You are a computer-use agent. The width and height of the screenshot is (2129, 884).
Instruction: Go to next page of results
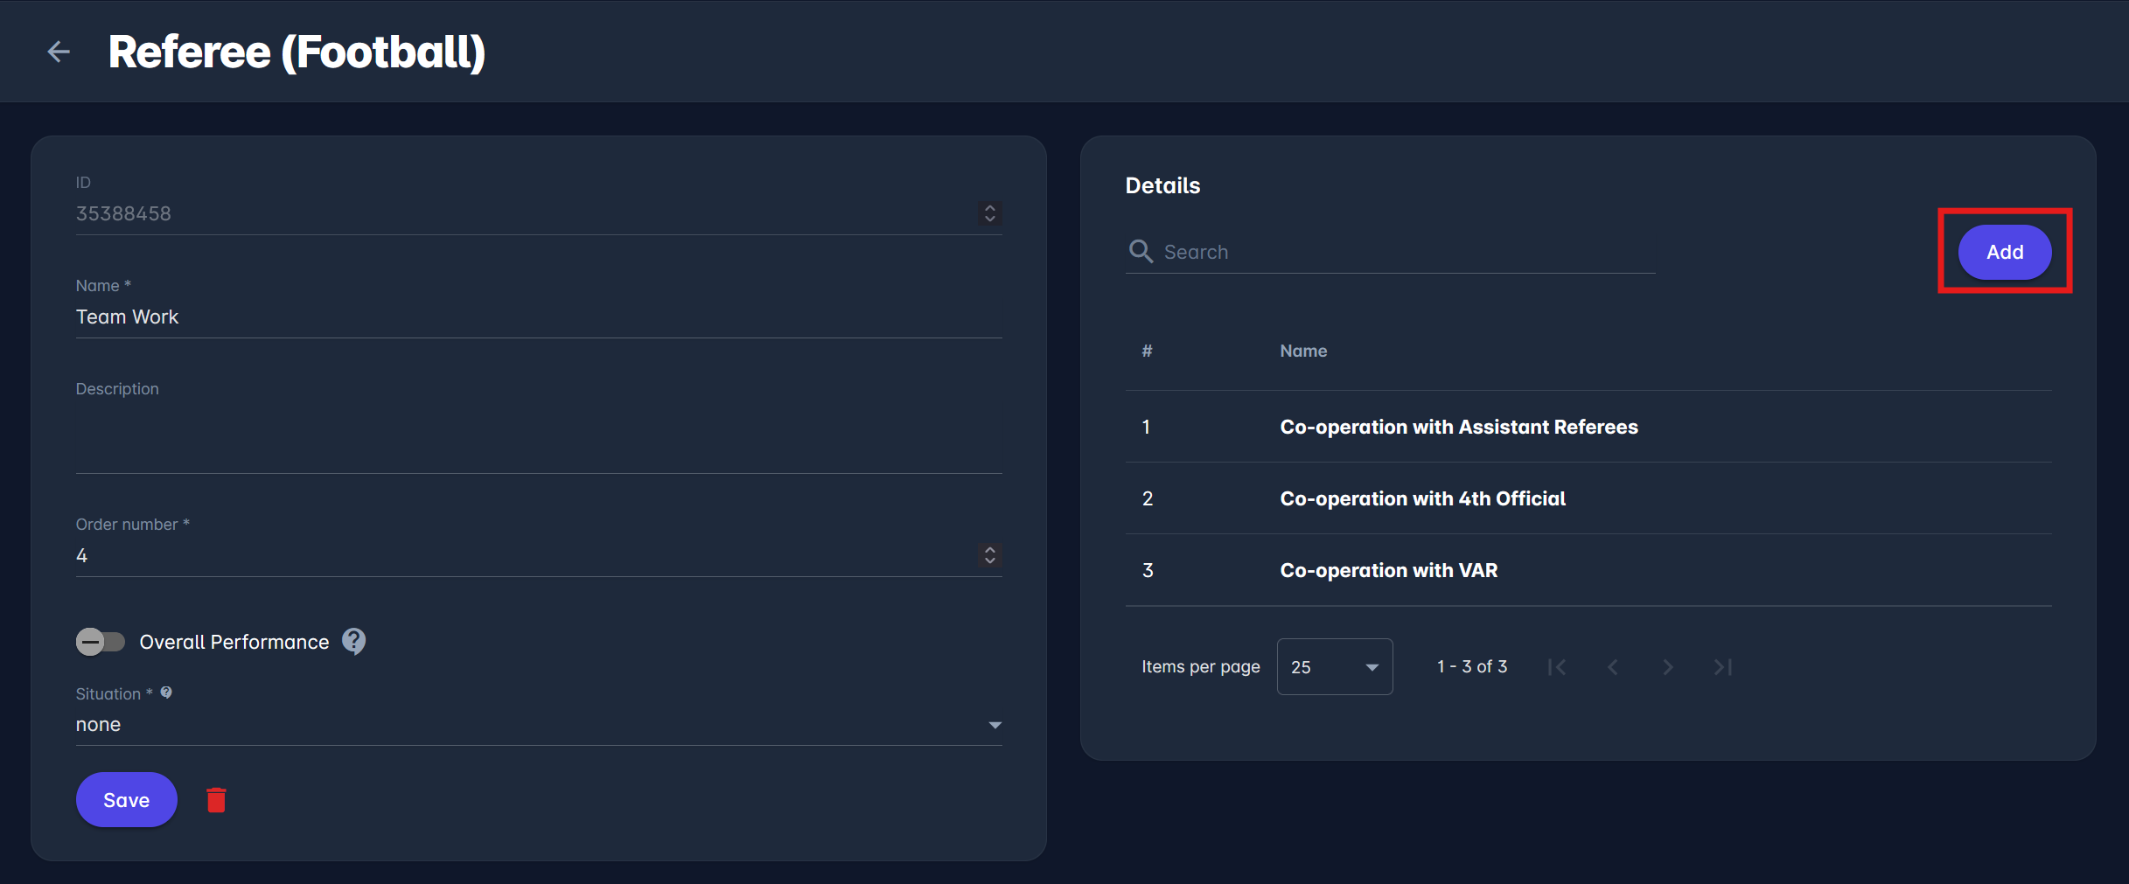[1668, 667]
